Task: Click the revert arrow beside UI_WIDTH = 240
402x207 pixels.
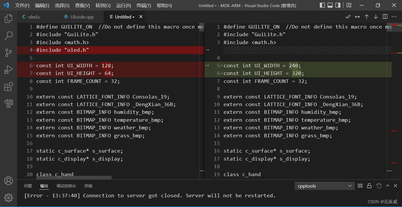Action: click(x=207, y=66)
